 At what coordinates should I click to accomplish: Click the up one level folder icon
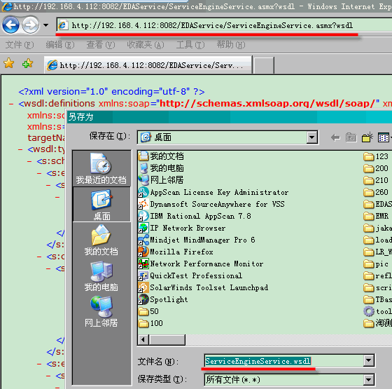coord(351,137)
